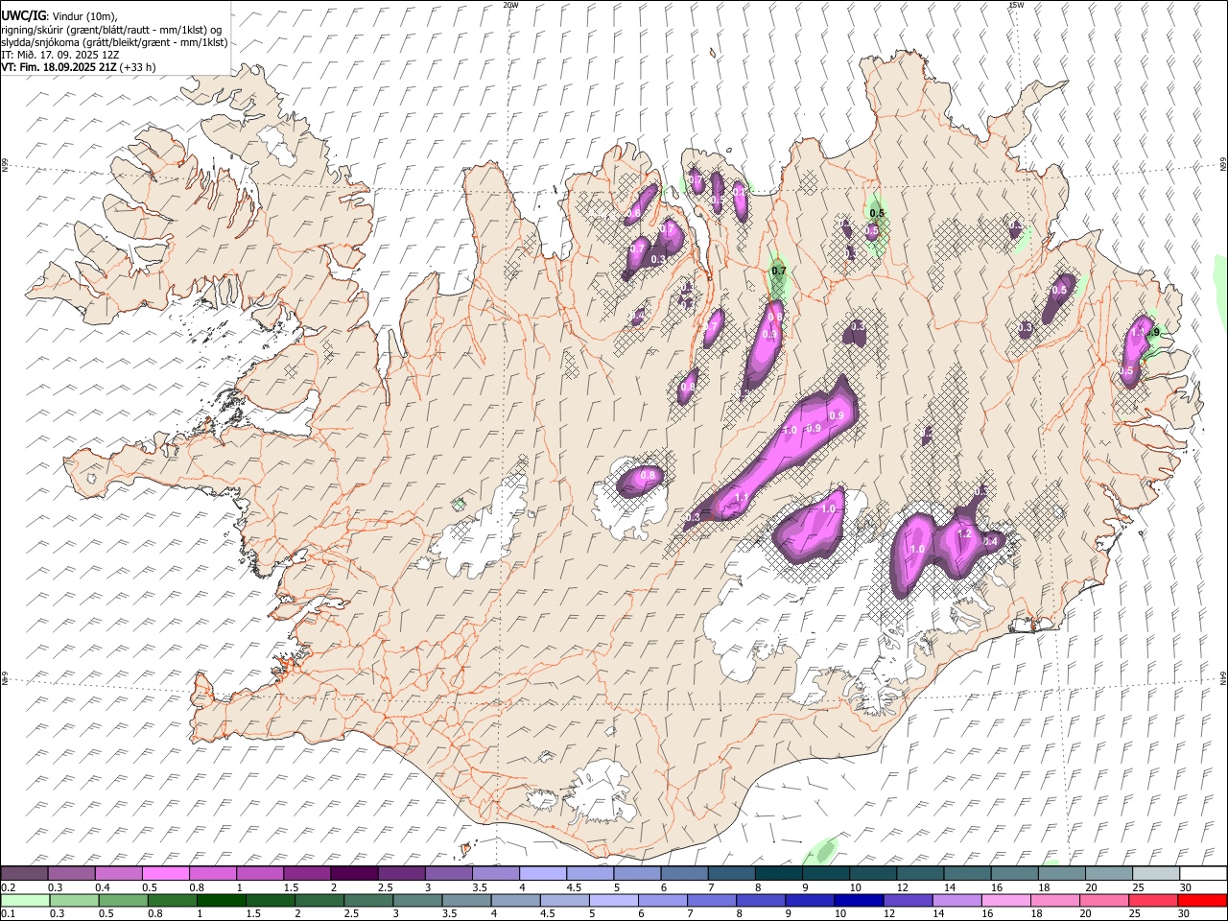Select the darkest purple 2–2.5 snow swatch
Viewport: 1228px width, 921px height.
click(355, 873)
